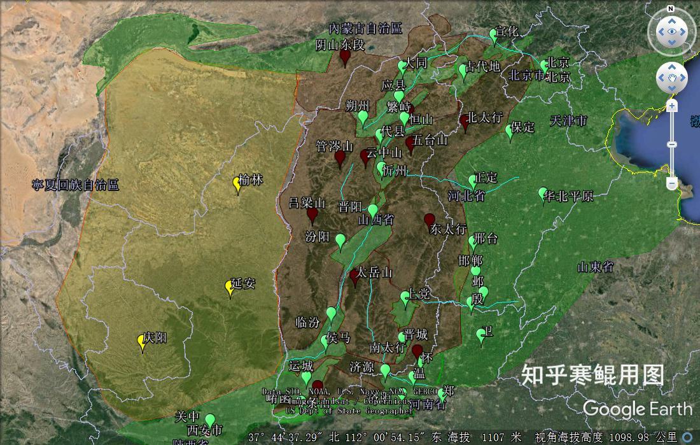
Task: Select the red 东太行 placemark pin
Action: (x=430, y=220)
